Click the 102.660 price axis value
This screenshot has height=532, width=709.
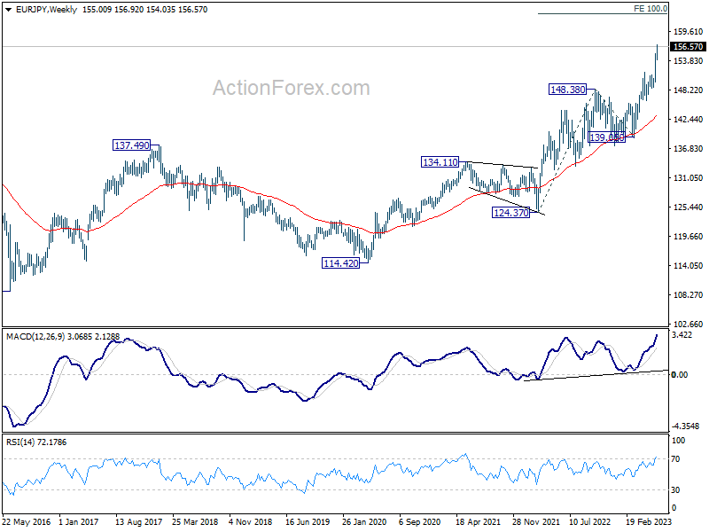(689, 324)
